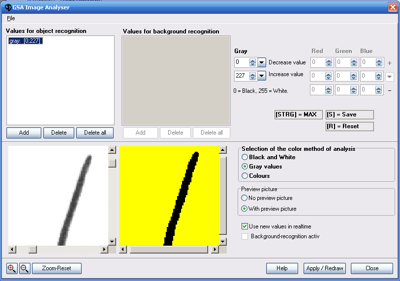Select the gray: [0;227] list entry

25,41
